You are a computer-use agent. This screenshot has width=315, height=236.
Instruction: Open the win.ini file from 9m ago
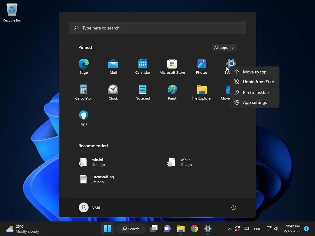(x=92, y=162)
